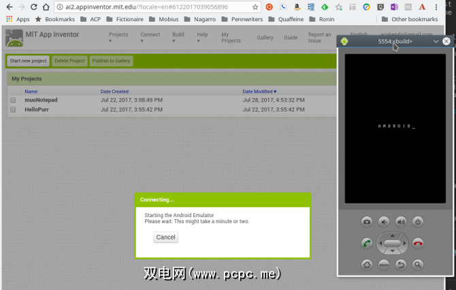Click emulator back button

[x=401, y=265]
